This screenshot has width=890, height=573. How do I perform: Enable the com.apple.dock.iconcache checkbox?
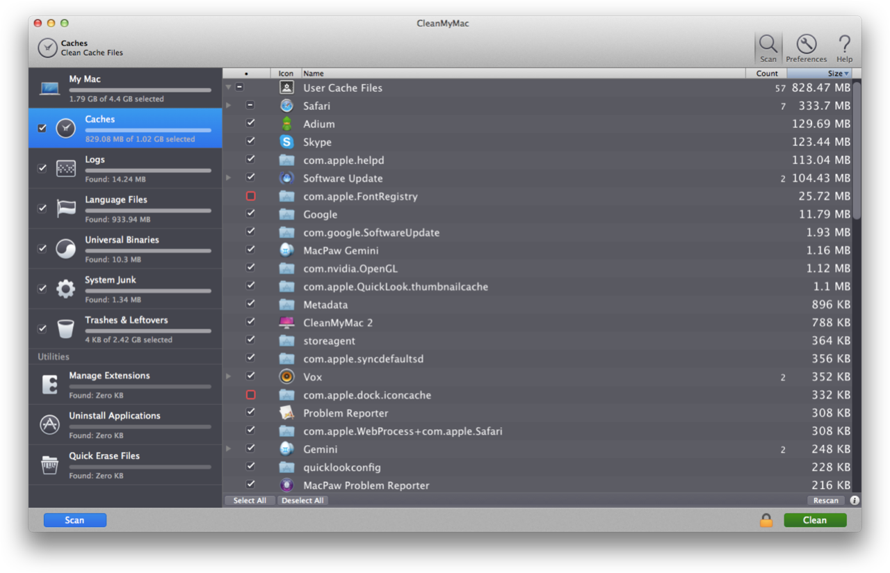point(250,395)
